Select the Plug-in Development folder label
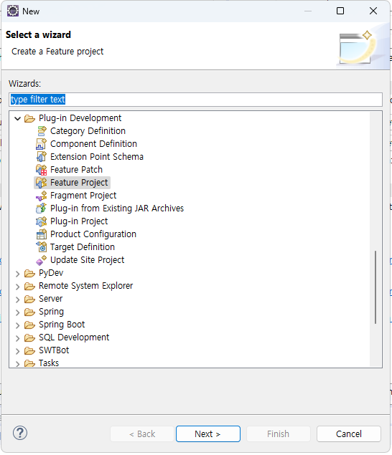Image resolution: width=392 pixels, height=455 pixels. (80, 118)
